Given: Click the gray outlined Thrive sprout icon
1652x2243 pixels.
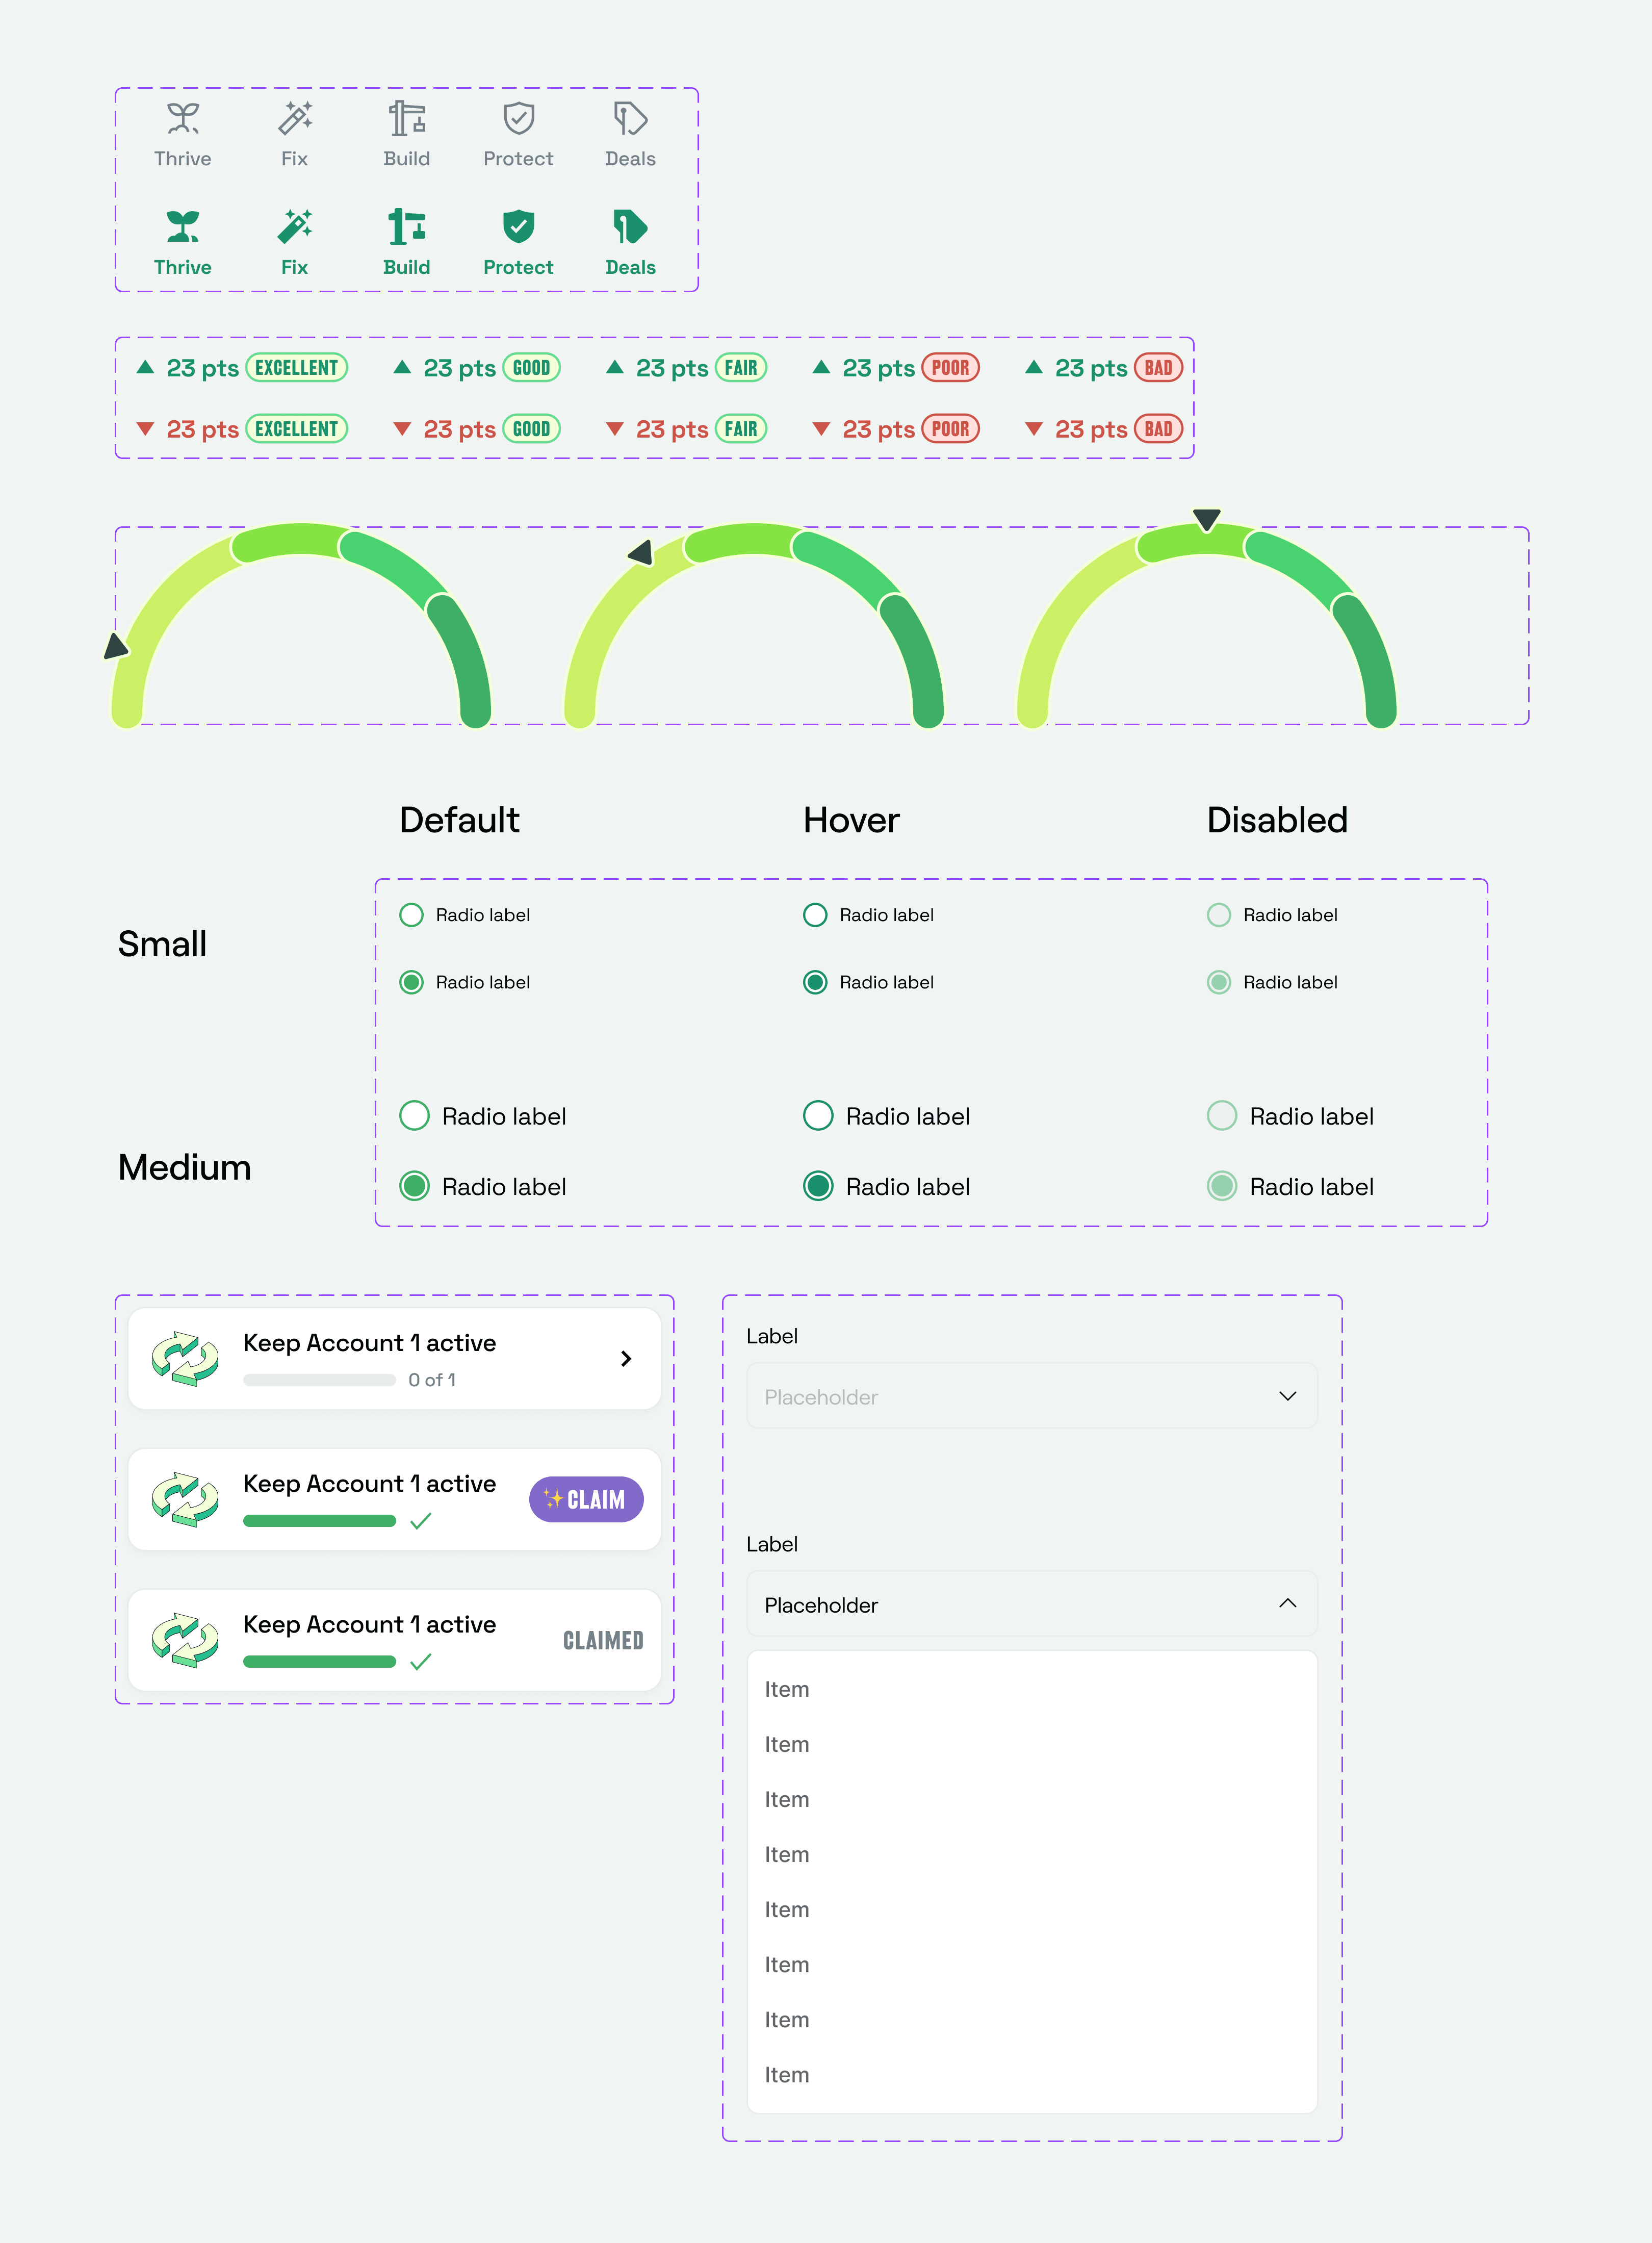Looking at the screenshot, I should click(x=183, y=119).
